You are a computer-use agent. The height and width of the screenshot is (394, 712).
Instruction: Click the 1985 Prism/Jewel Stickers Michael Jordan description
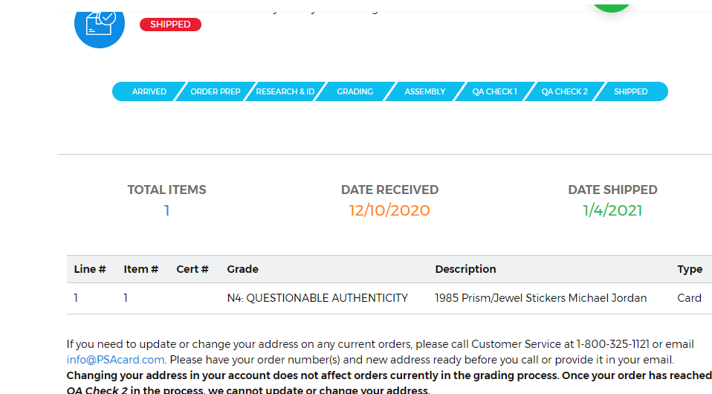tap(541, 298)
